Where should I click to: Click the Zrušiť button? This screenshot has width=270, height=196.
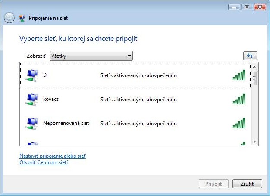tap(247, 184)
